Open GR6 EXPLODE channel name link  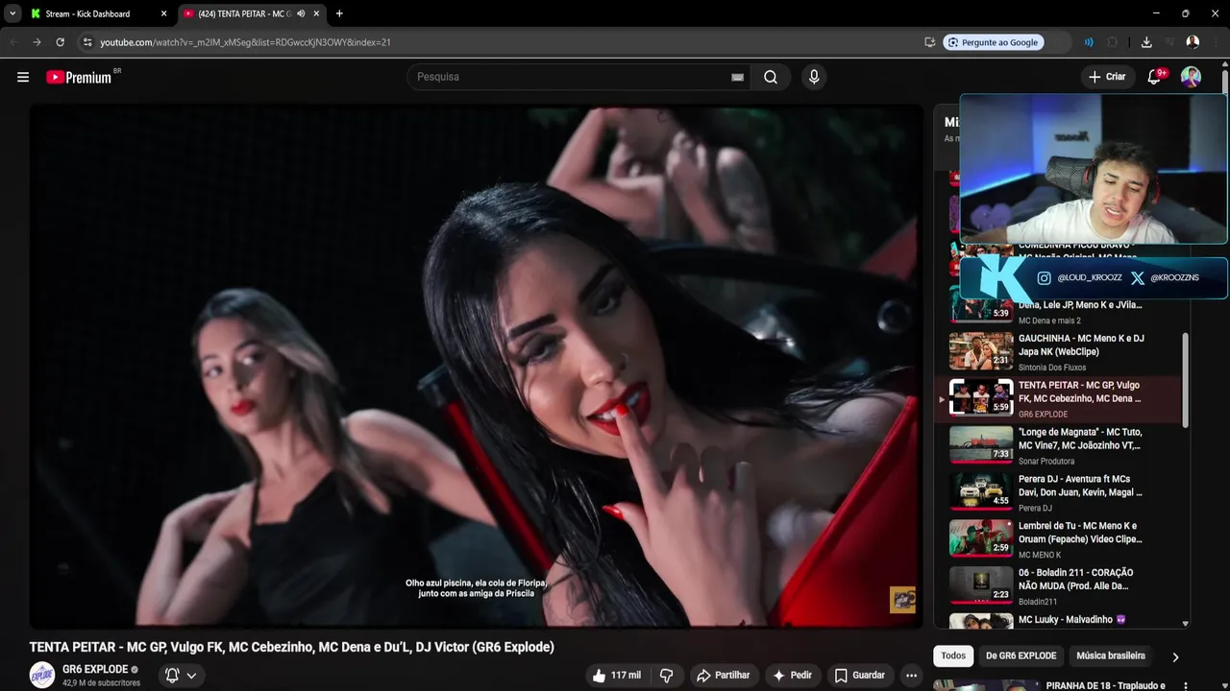click(x=95, y=669)
